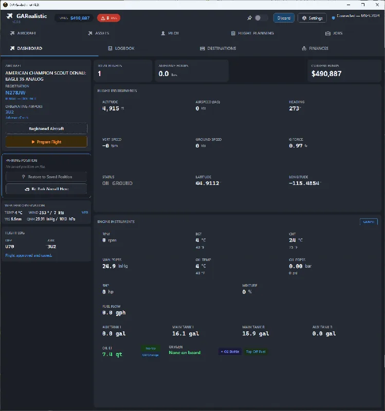
Task: Click the Top Off Fuel button
Action: click(x=255, y=351)
